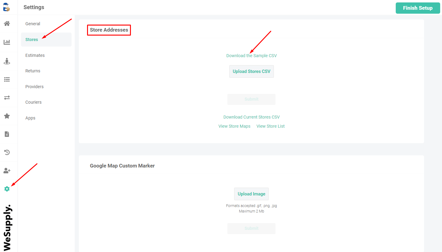442x252 pixels.
Task: Open the history clock sidebar icon
Action: click(x=7, y=152)
